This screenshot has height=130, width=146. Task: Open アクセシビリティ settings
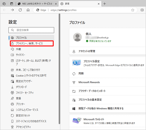click(x=31, y=127)
